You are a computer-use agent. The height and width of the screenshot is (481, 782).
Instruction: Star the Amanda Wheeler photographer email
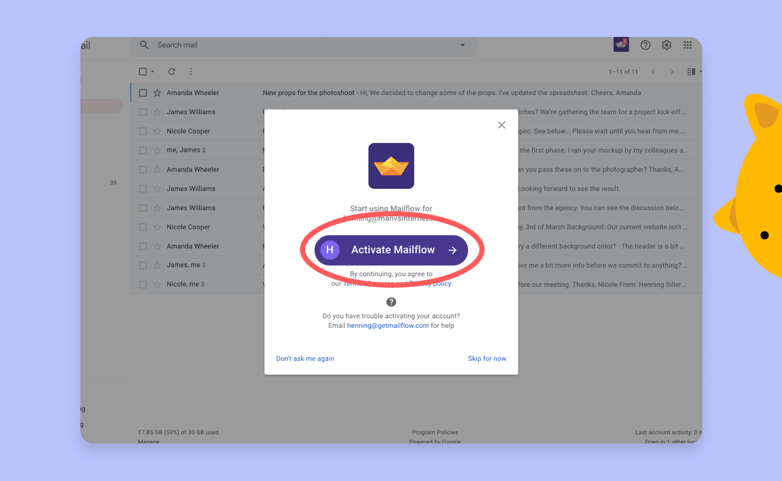point(157,170)
